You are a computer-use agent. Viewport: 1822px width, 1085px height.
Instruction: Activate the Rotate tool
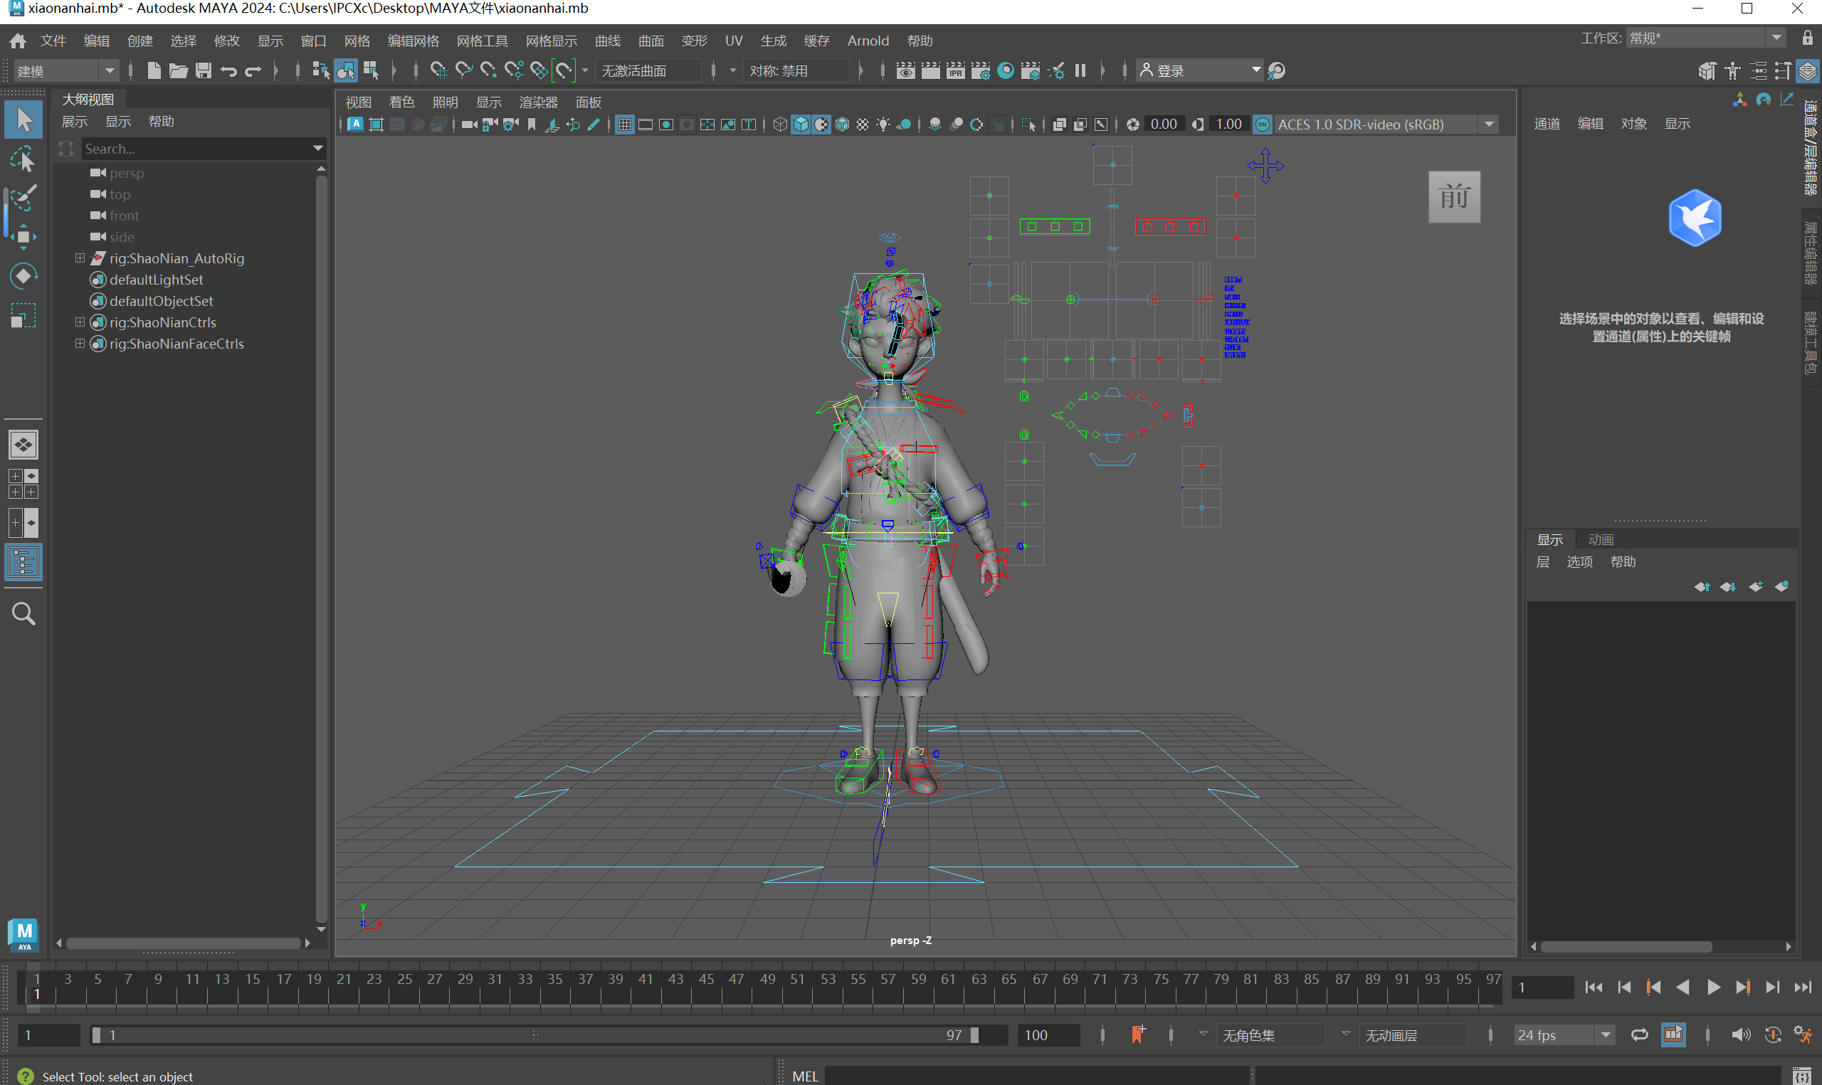(x=23, y=275)
